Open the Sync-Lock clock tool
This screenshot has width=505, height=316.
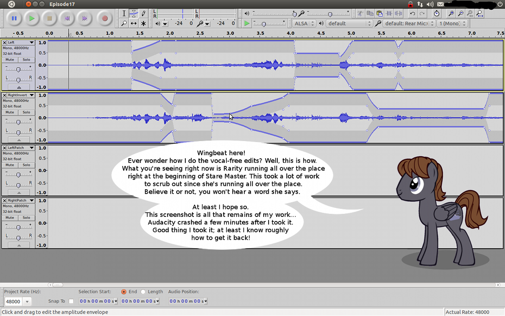(436, 14)
